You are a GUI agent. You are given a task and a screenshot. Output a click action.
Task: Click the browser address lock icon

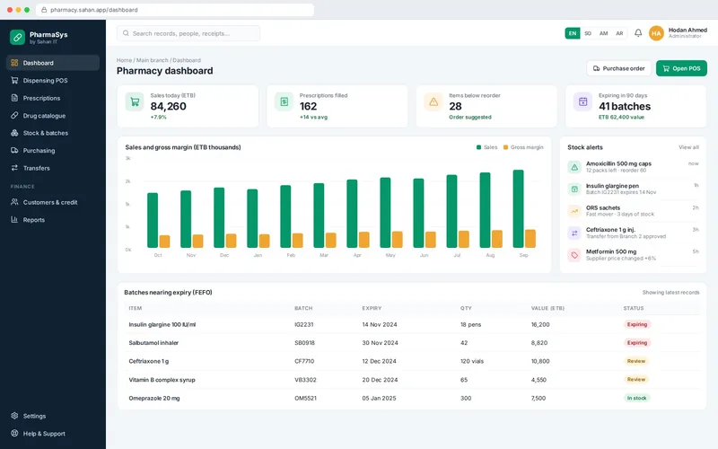44,10
